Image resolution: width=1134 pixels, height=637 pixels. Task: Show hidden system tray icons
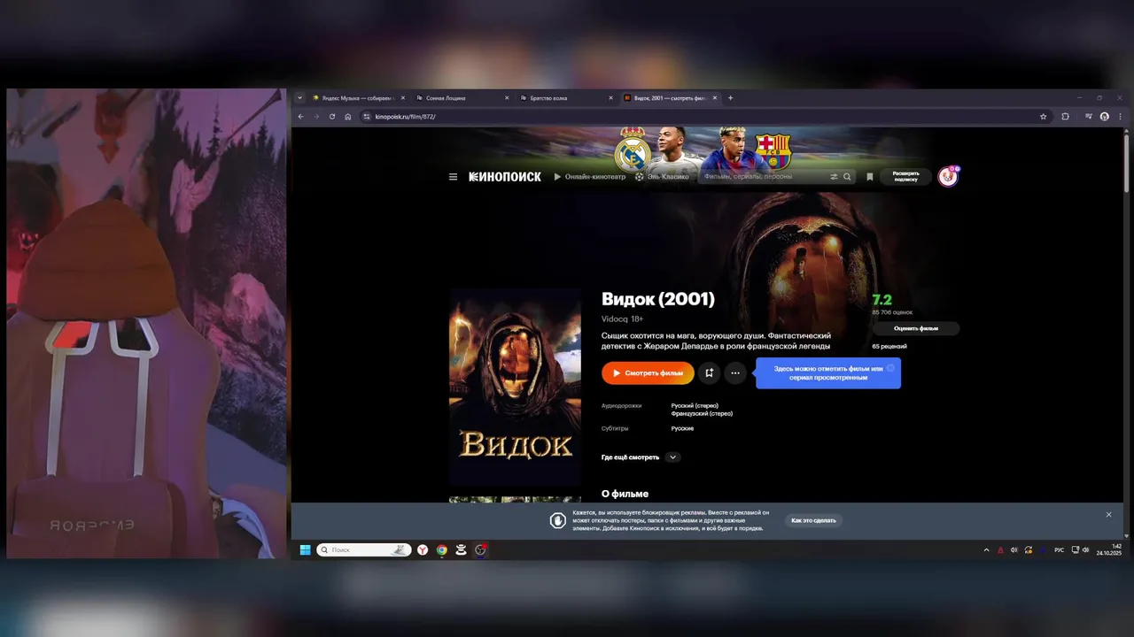[x=986, y=550]
